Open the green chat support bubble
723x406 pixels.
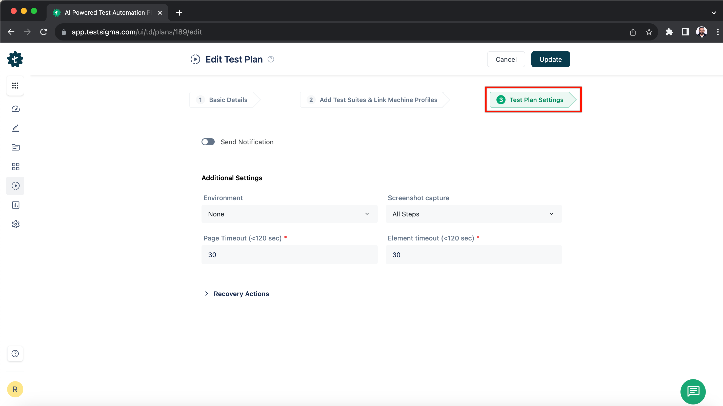[693, 391]
